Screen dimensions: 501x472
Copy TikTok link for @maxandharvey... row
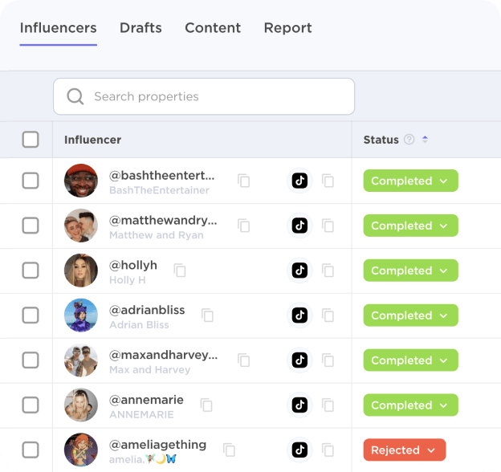[x=328, y=360]
